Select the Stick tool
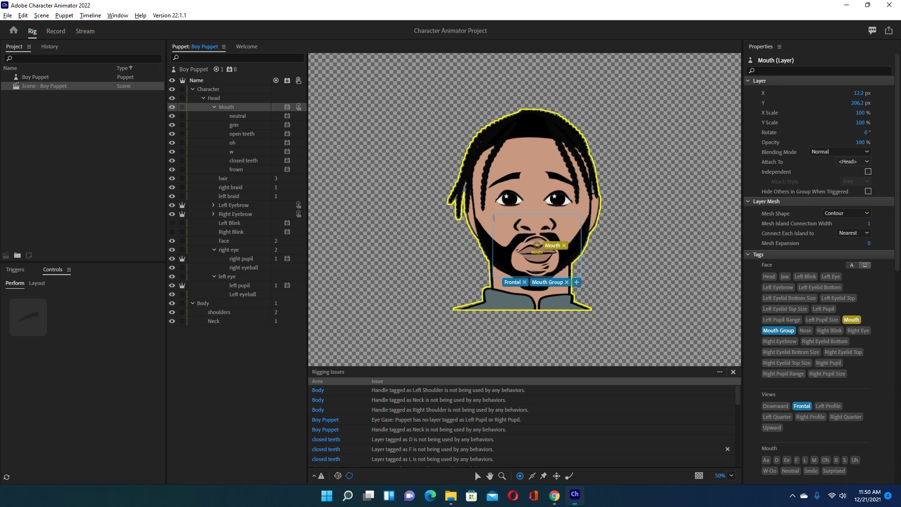The image size is (901, 507). pos(532,476)
